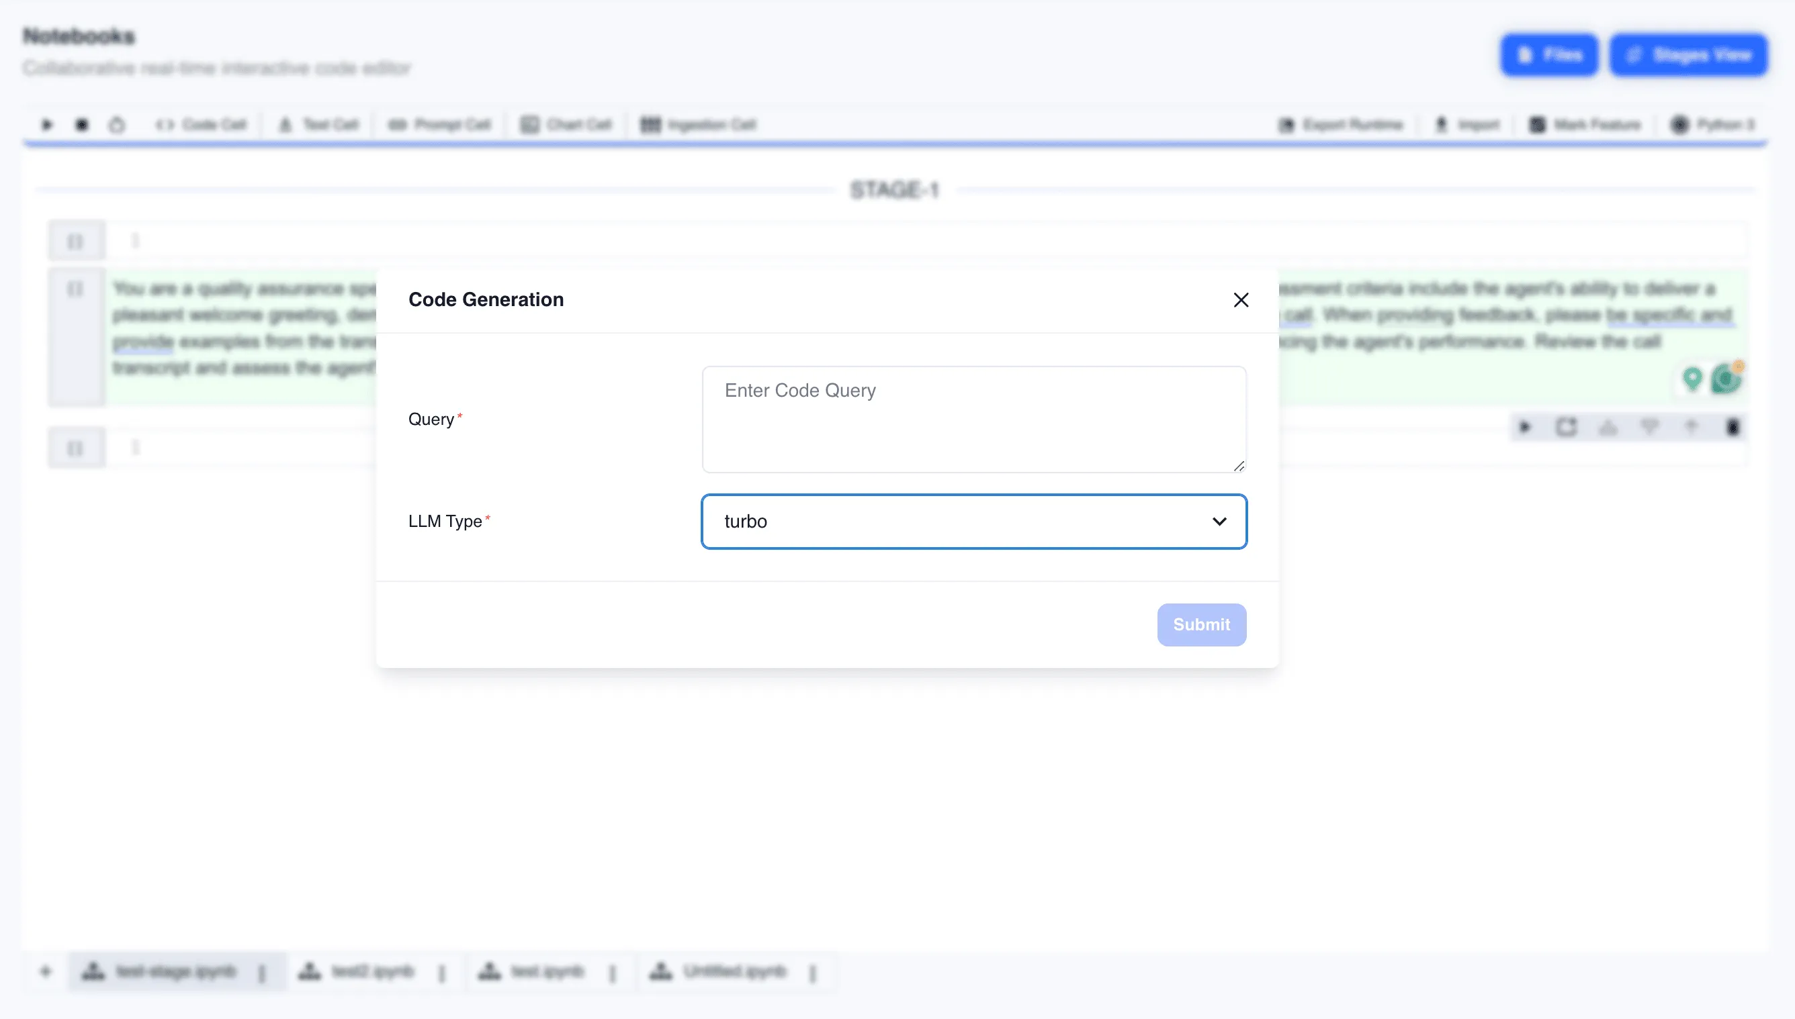Open Stages View from the header
This screenshot has height=1019, width=1795.
(1688, 54)
